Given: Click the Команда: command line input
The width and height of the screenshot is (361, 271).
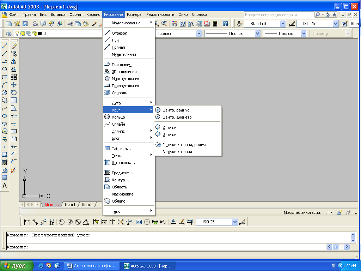Looking at the screenshot, I should click(x=166, y=247).
